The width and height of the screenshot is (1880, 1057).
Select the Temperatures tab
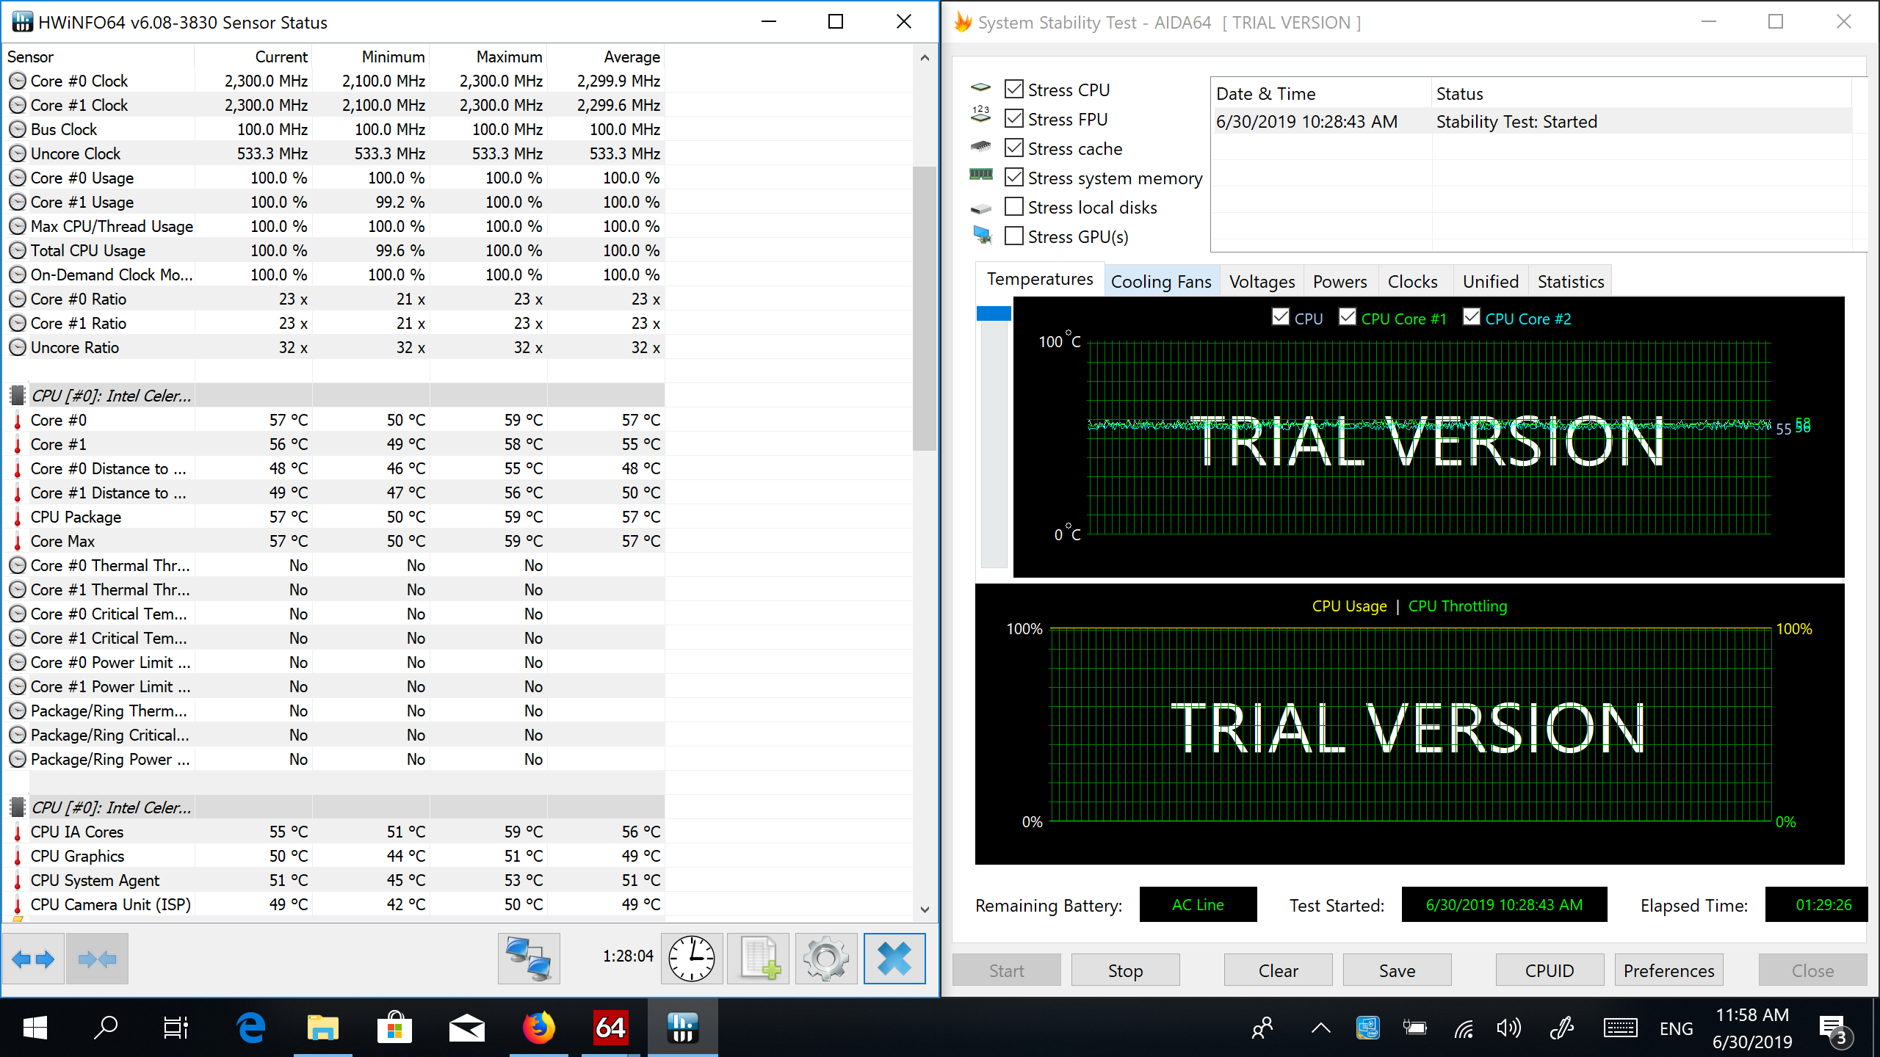(1040, 280)
